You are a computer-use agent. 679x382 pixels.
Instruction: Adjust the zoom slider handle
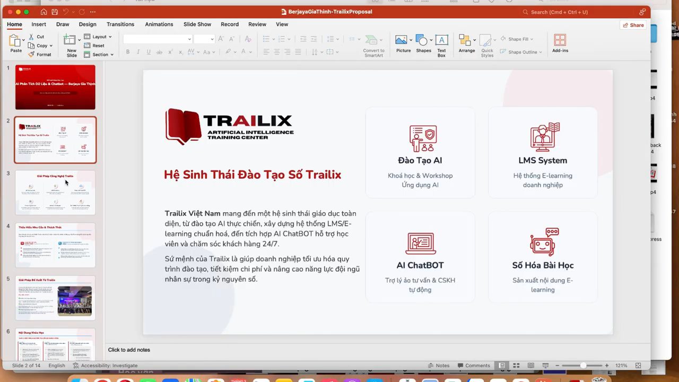tap(583, 366)
